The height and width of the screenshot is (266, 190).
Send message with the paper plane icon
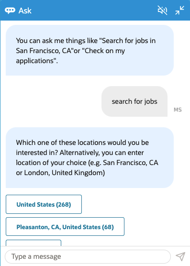tap(180, 256)
